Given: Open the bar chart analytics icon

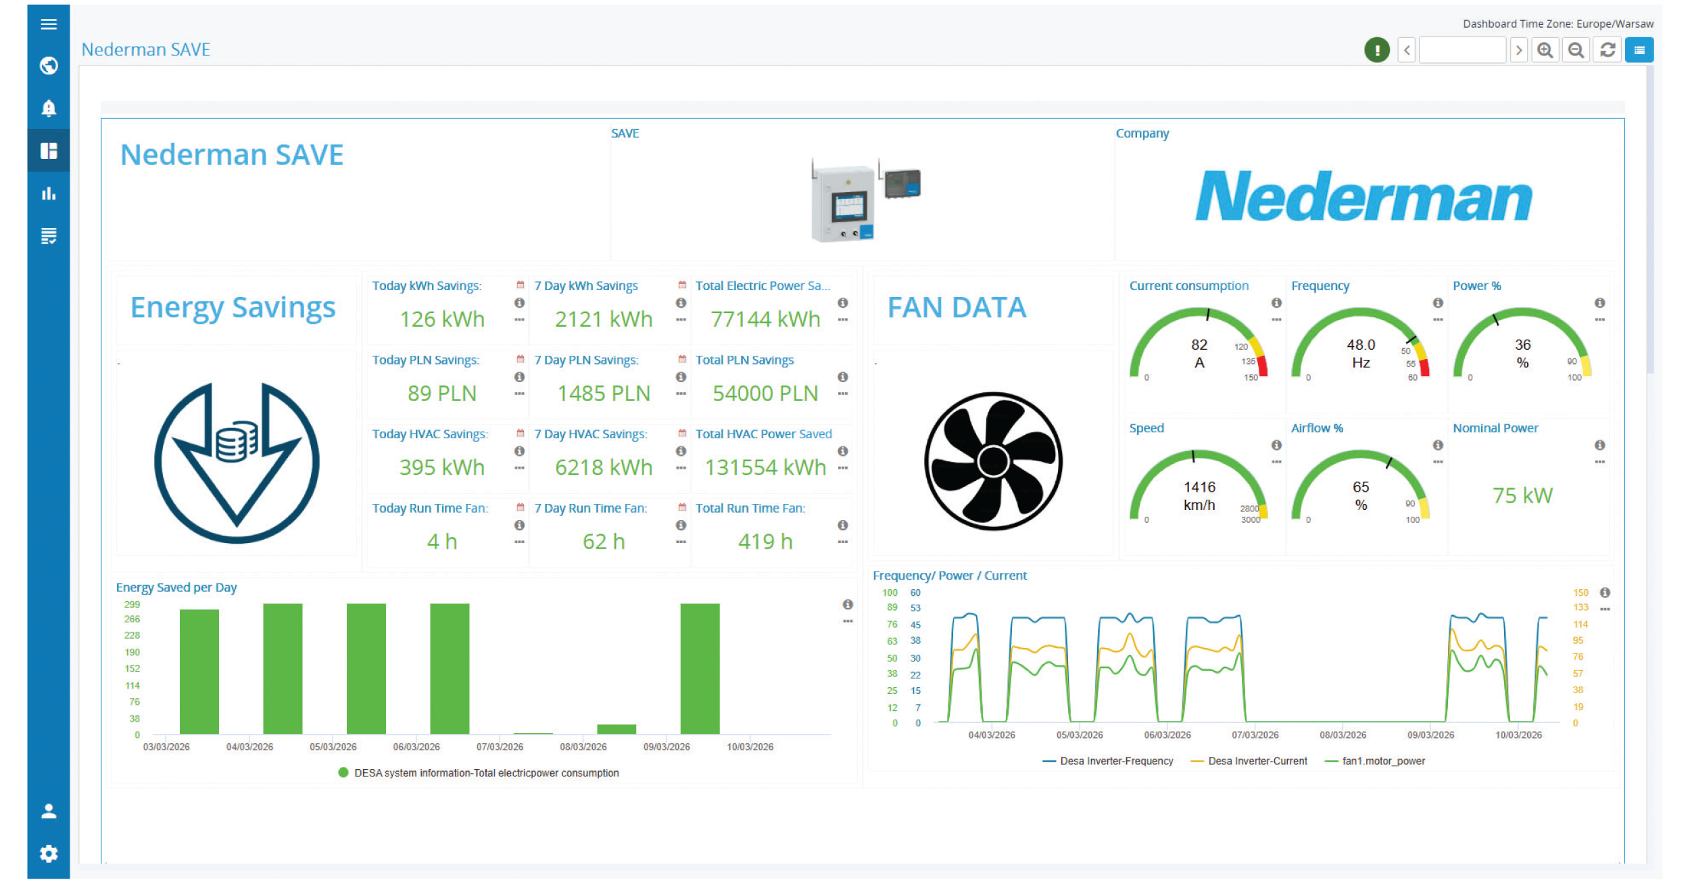Looking at the screenshot, I should coord(49,193).
